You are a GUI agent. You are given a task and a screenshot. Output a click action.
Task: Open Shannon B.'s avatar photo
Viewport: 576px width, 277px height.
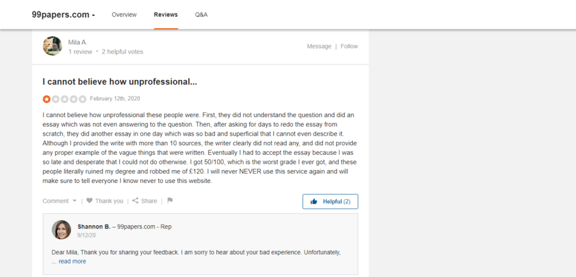[61, 230]
